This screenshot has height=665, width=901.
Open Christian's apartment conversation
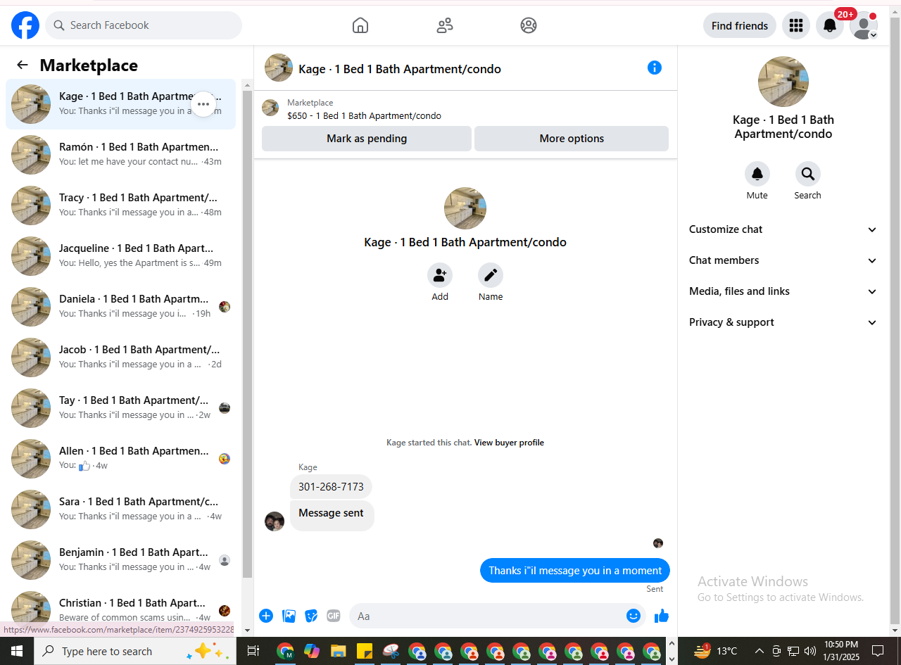point(120,607)
